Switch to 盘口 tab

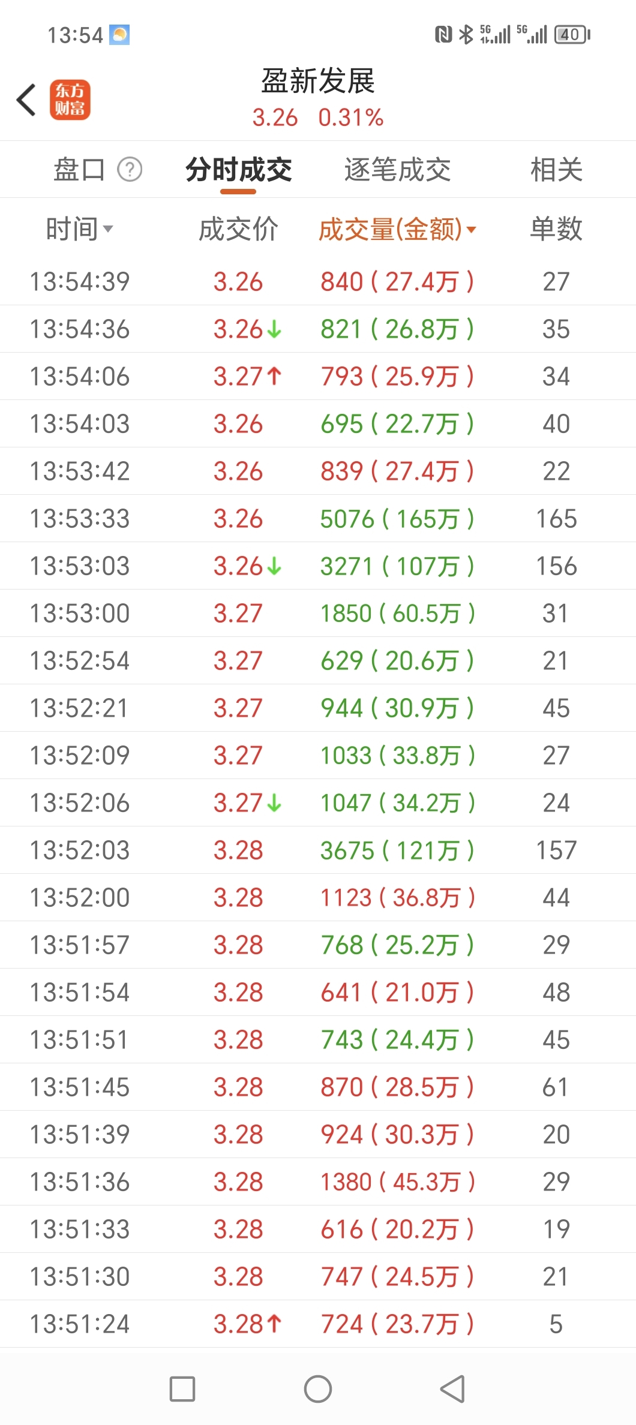(x=79, y=170)
